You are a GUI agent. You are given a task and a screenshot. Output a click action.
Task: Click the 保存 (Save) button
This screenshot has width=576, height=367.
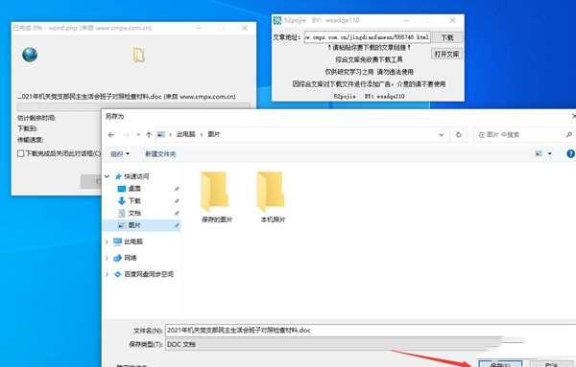point(500,364)
